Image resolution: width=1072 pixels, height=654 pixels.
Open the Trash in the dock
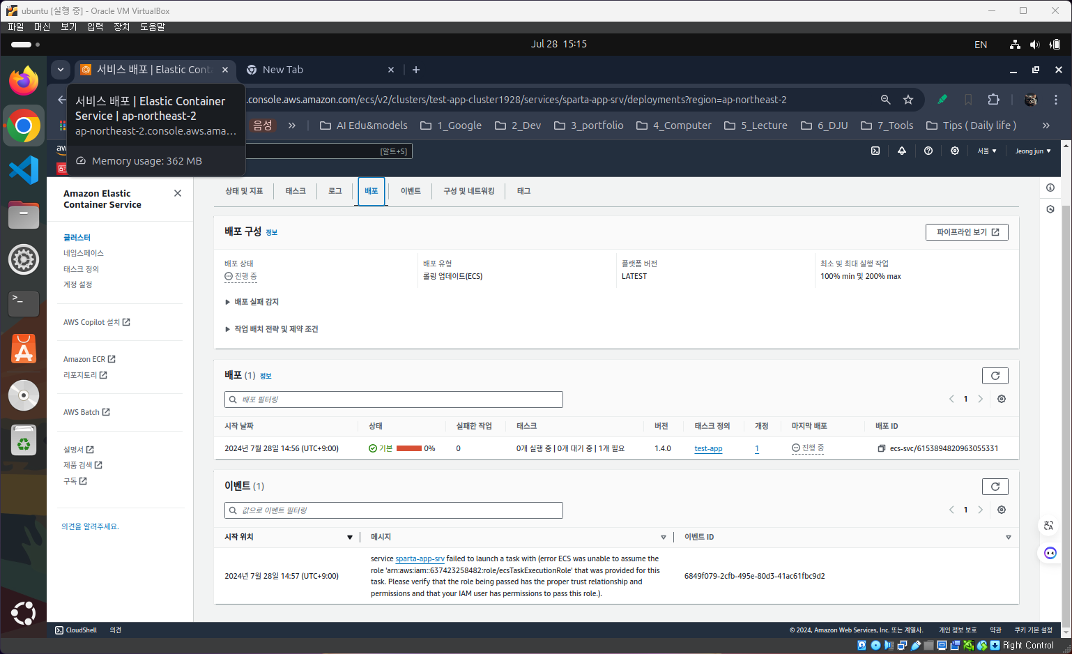24,441
